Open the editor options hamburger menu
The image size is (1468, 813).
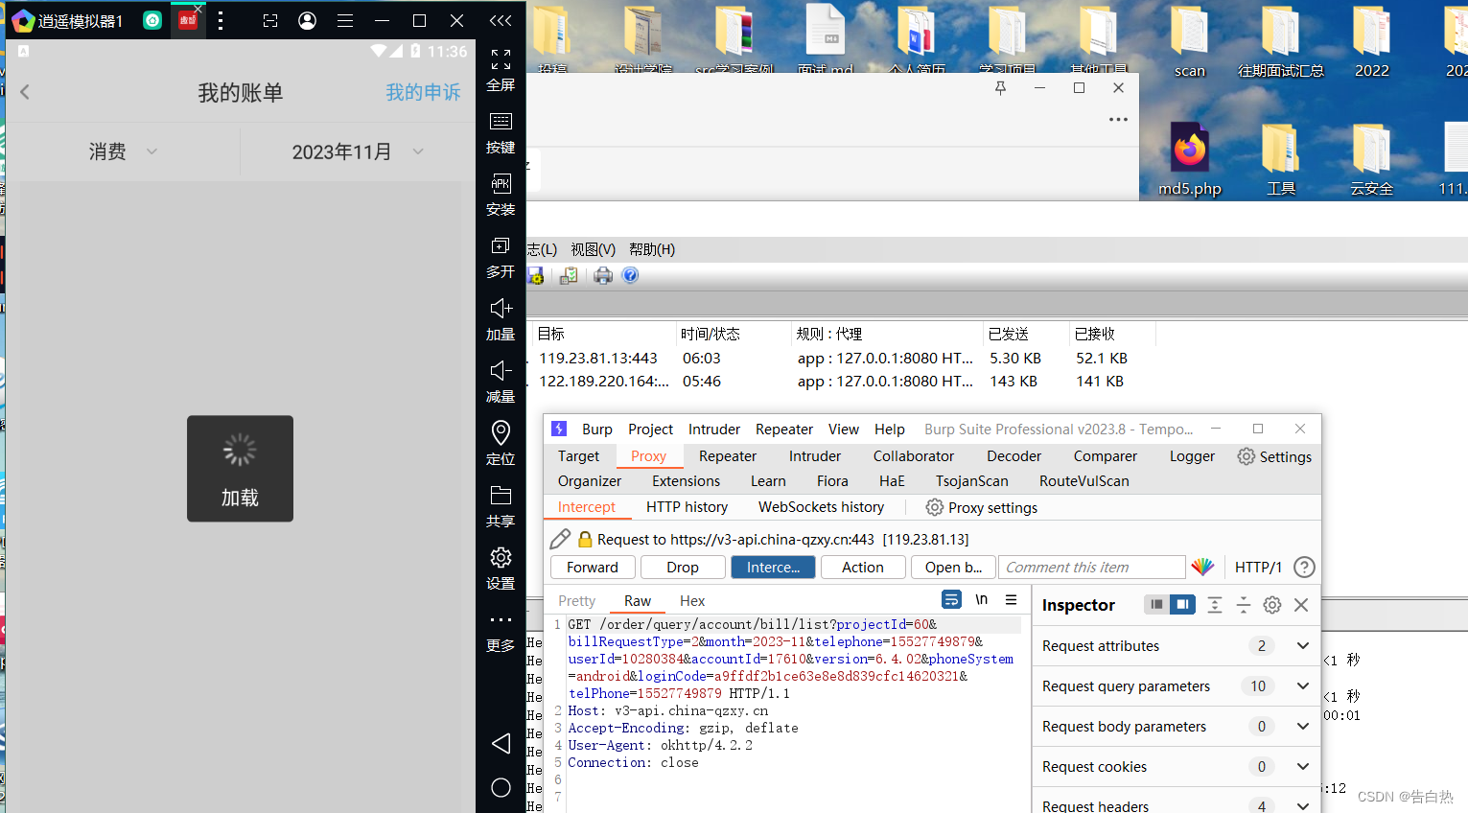(x=1011, y=599)
